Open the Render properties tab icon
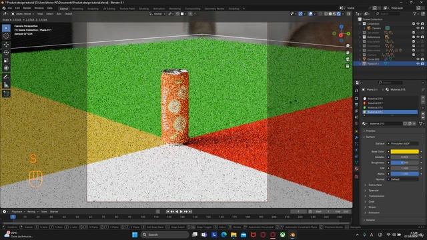 click(x=356, y=99)
